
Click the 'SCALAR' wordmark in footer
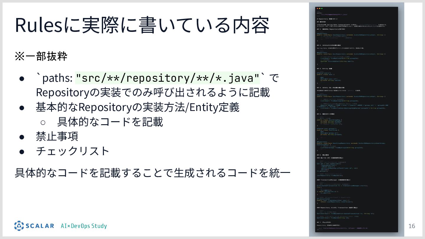click(x=40, y=226)
